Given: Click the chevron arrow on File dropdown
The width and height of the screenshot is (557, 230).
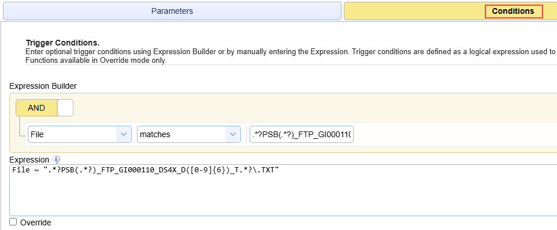Looking at the screenshot, I should (x=124, y=134).
